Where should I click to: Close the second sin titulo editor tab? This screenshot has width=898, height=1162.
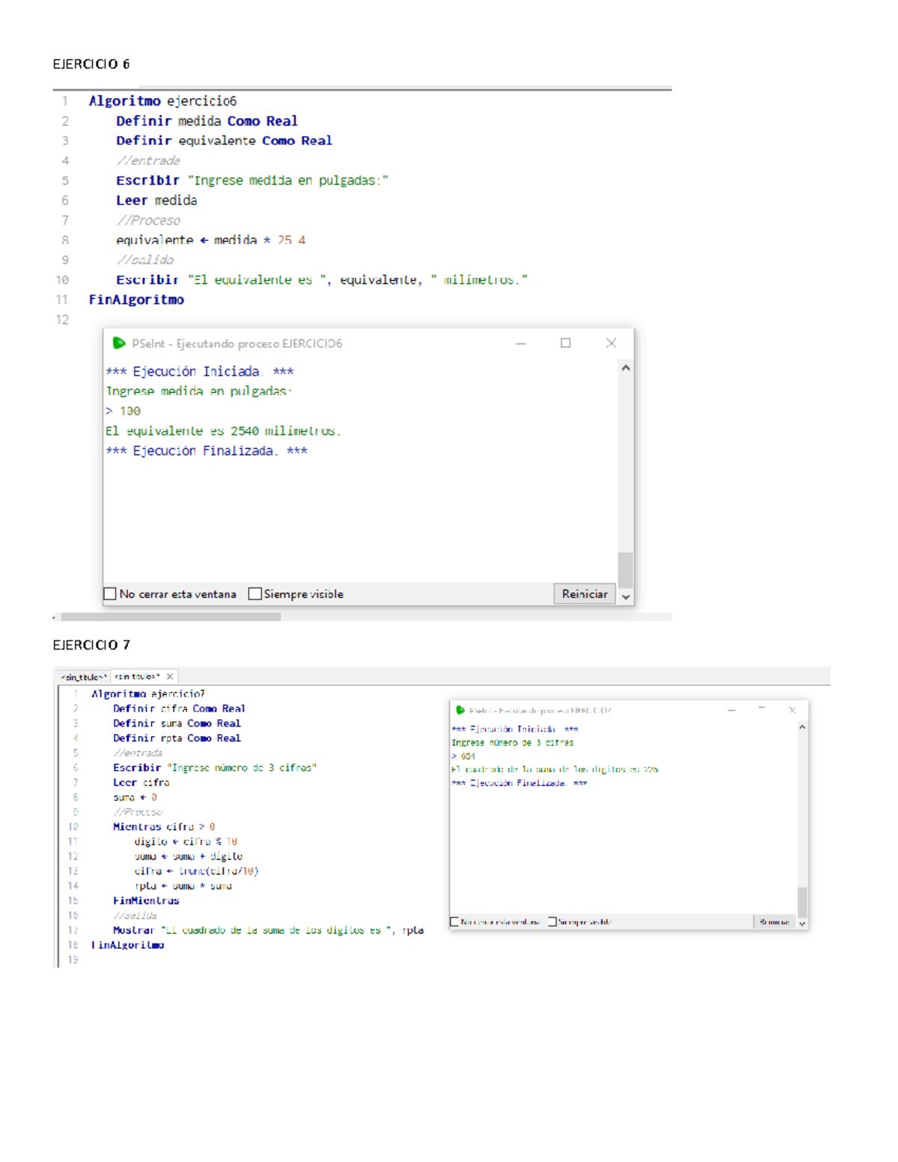[x=170, y=676]
